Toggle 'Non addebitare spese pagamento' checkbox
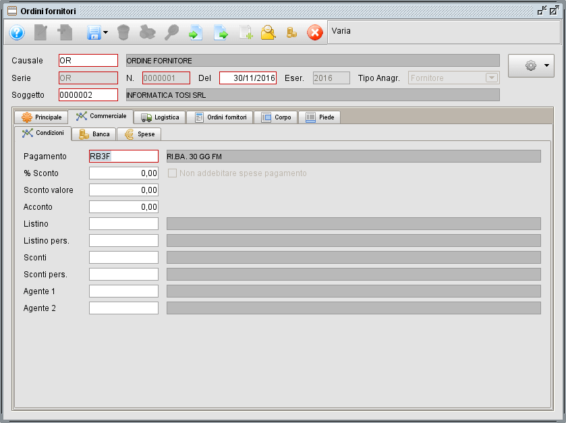Screen dimensions: 566x423 point(172,173)
